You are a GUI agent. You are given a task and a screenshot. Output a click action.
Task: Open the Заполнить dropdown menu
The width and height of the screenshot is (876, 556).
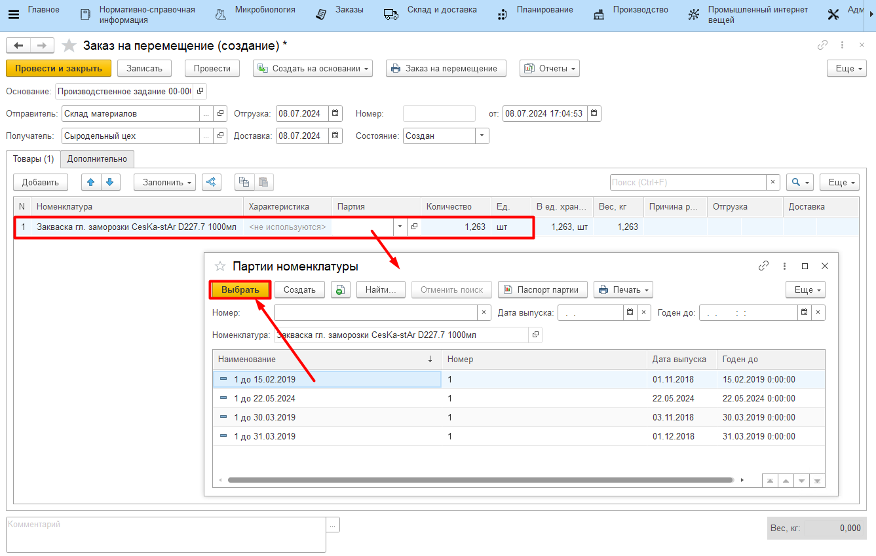coord(164,182)
